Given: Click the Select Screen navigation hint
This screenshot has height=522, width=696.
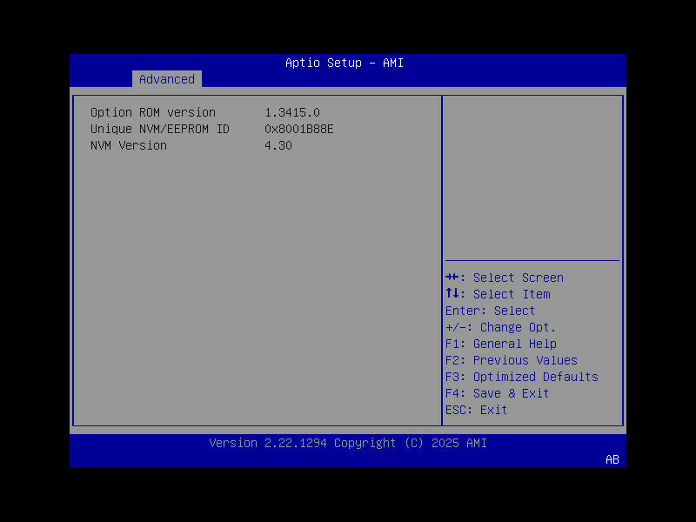Looking at the screenshot, I should [x=505, y=277].
